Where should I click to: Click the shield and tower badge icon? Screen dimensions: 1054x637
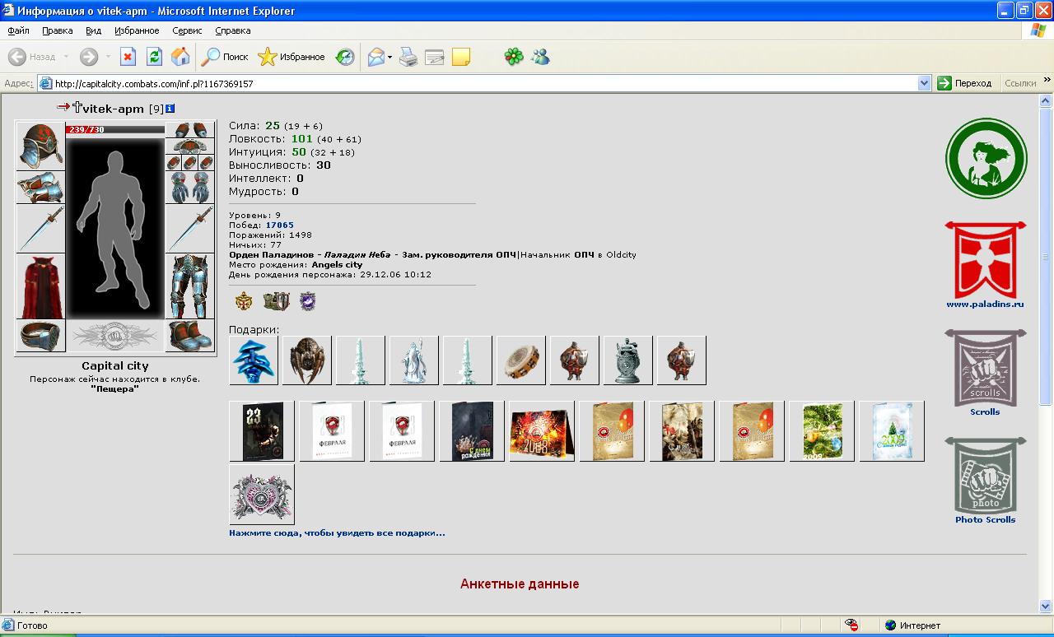[276, 301]
